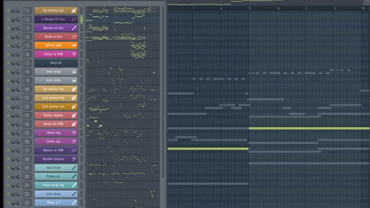Viewport: 370px width, 208px height.
Task: Click the flute icon on Flutes a2
Action: pyautogui.click(x=74, y=176)
